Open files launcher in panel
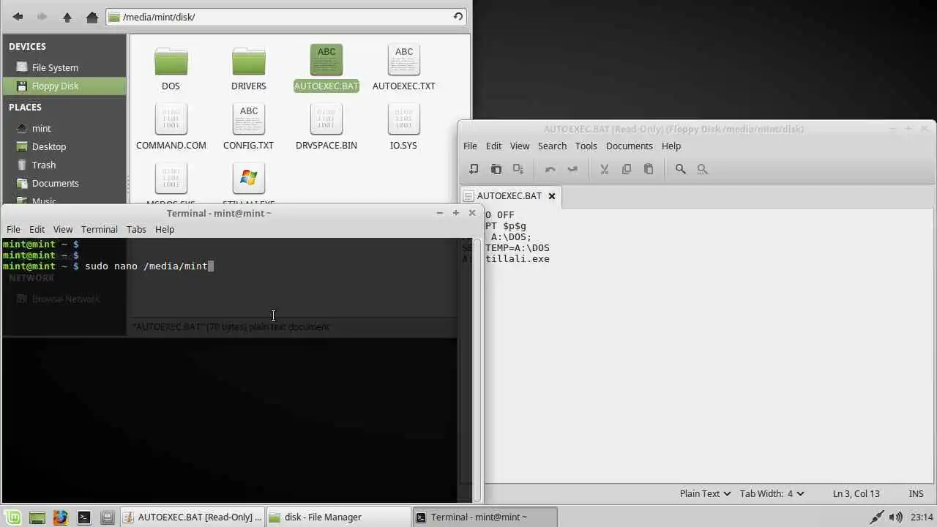The width and height of the screenshot is (937, 527). tap(108, 517)
